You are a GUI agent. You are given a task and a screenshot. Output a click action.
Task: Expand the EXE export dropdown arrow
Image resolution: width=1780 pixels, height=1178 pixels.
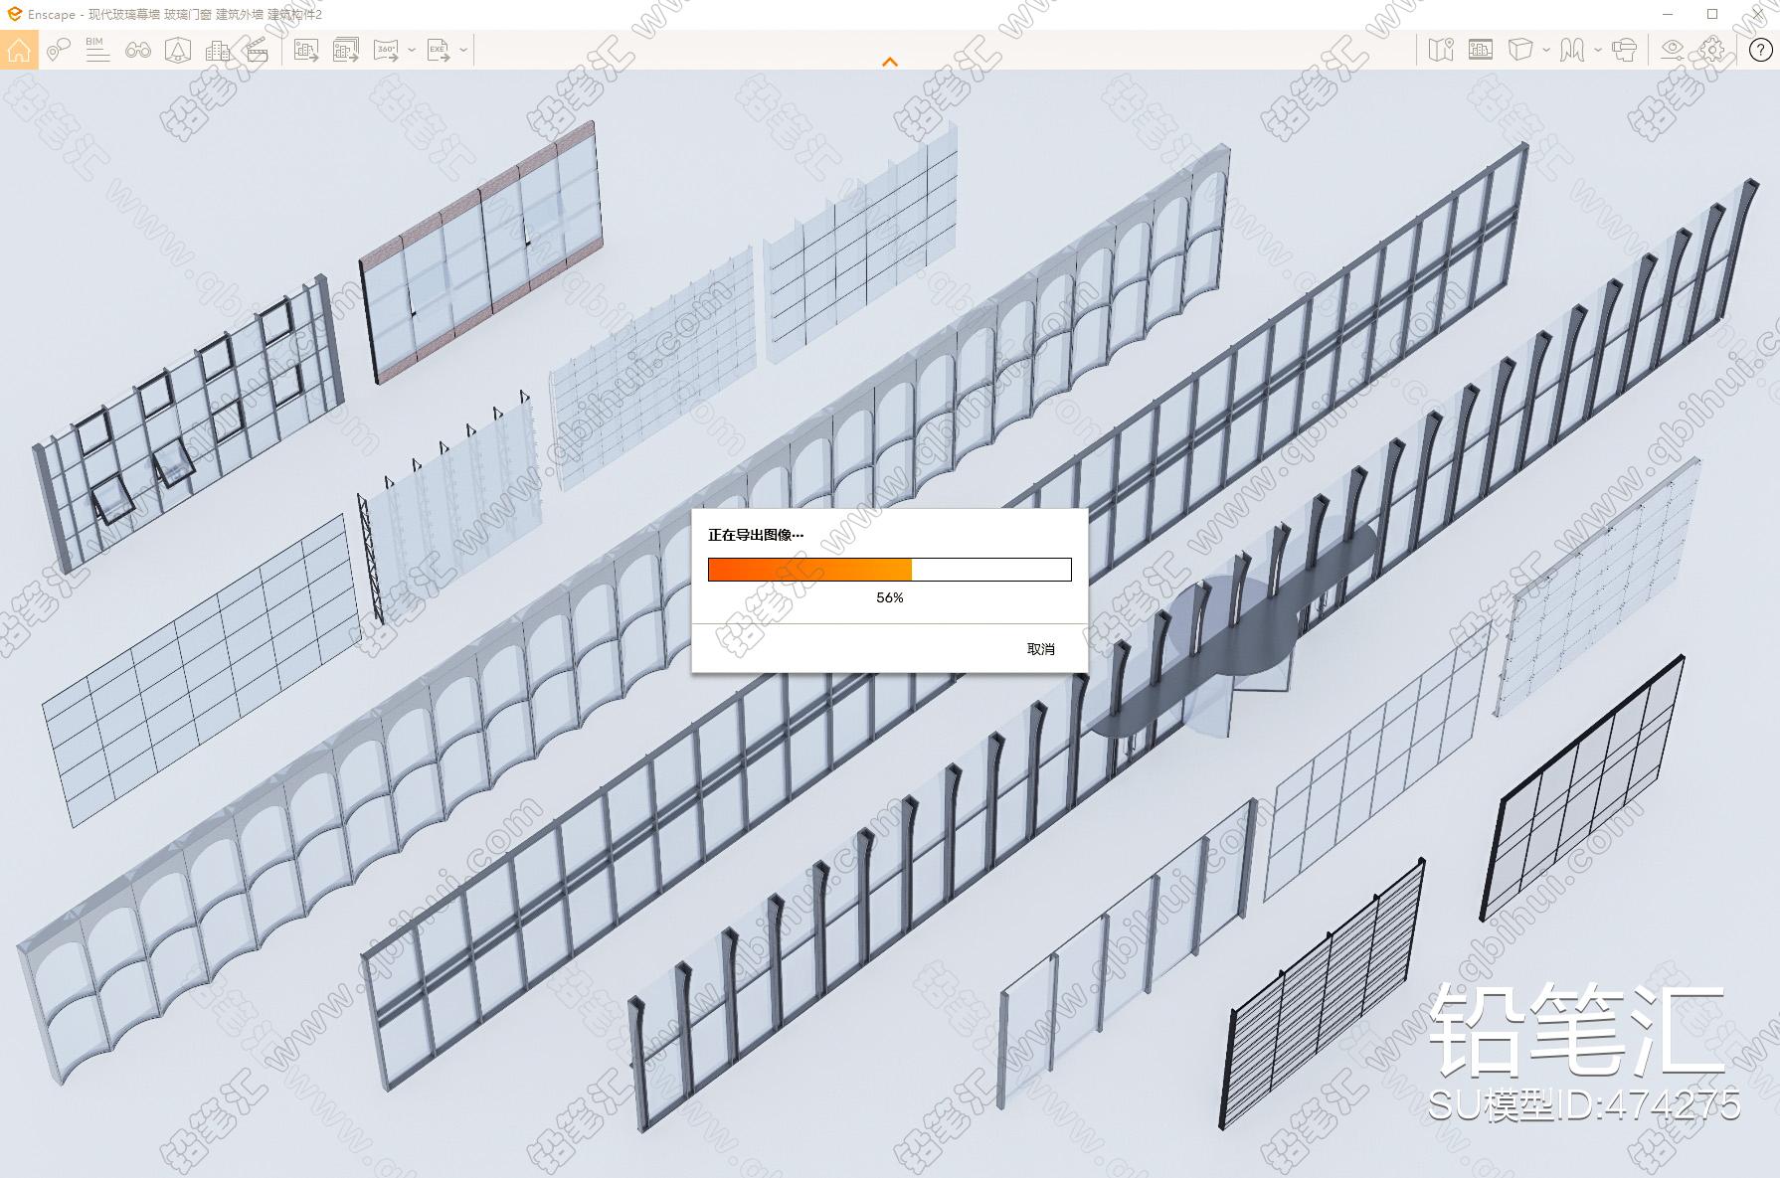[x=463, y=50]
